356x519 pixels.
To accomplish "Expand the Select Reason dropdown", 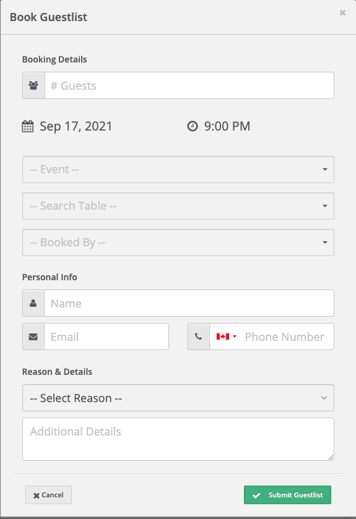I will [x=178, y=398].
